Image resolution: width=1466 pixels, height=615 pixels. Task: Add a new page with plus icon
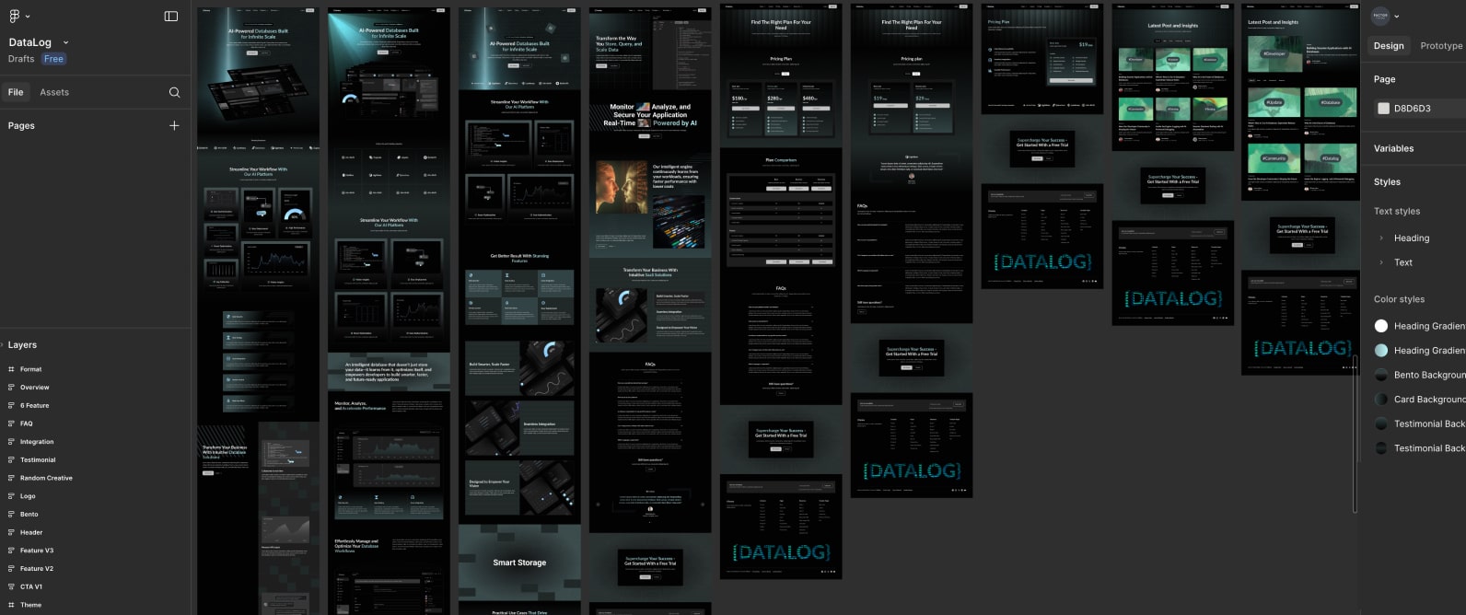(x=174, y=125)
